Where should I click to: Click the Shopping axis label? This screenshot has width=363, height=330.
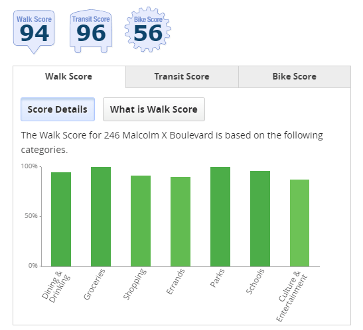click(135, 284)
